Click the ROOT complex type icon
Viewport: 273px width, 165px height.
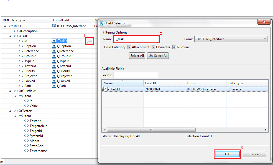(x=11, y=26)
